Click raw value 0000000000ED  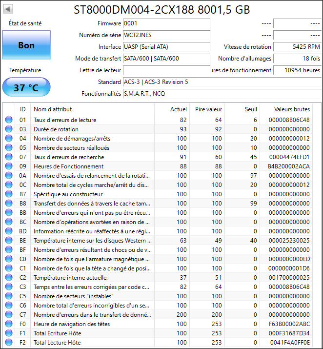pyautogui.click(x=289, y=259)
